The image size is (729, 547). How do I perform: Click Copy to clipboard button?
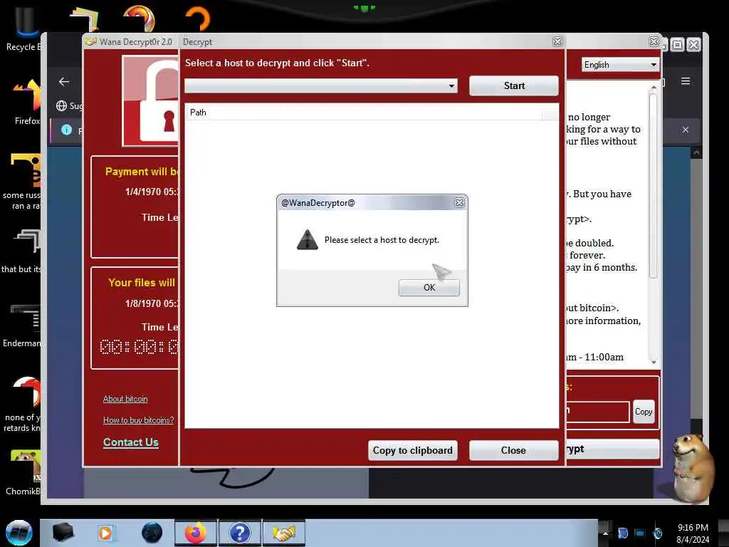412,450
